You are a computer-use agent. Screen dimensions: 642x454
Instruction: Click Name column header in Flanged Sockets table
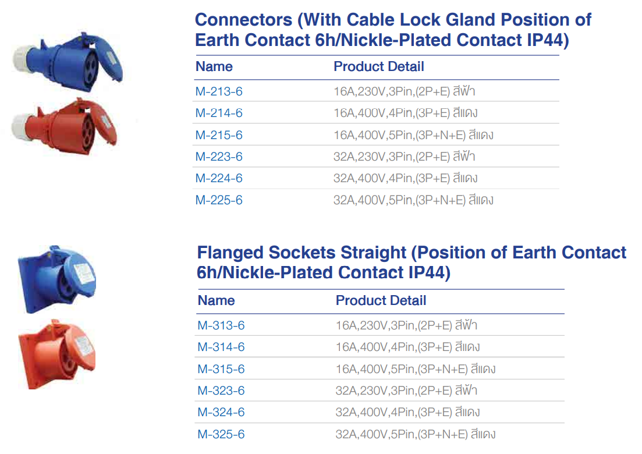pyautogui.click(x=217, y=300)
